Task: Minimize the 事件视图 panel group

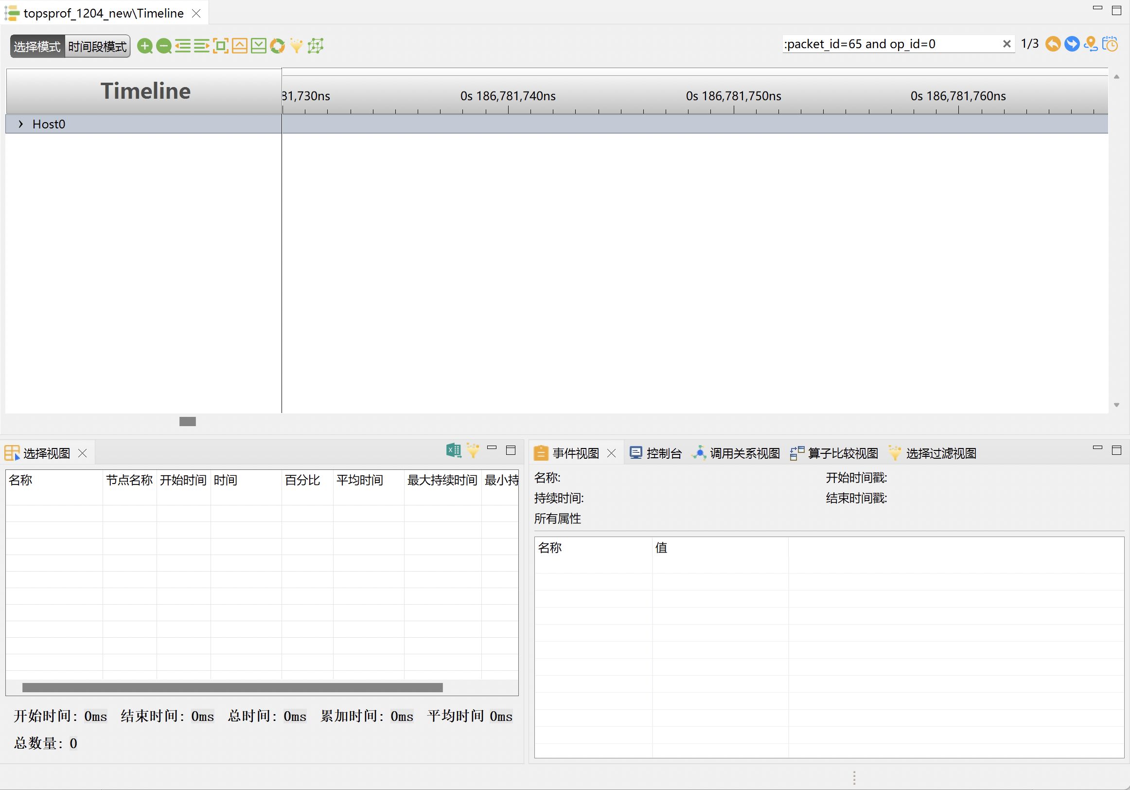Action: 1097,448
